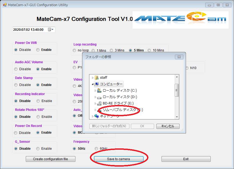Expand the staff folder node
This screenshot has height=169, width=234.
[x=93, y=78]
